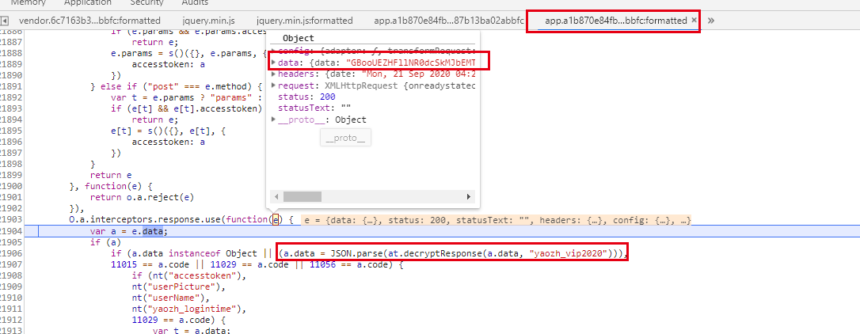Expand the request XMLHttpRequest property
860x334 pixels.
(x=274, y=85)
